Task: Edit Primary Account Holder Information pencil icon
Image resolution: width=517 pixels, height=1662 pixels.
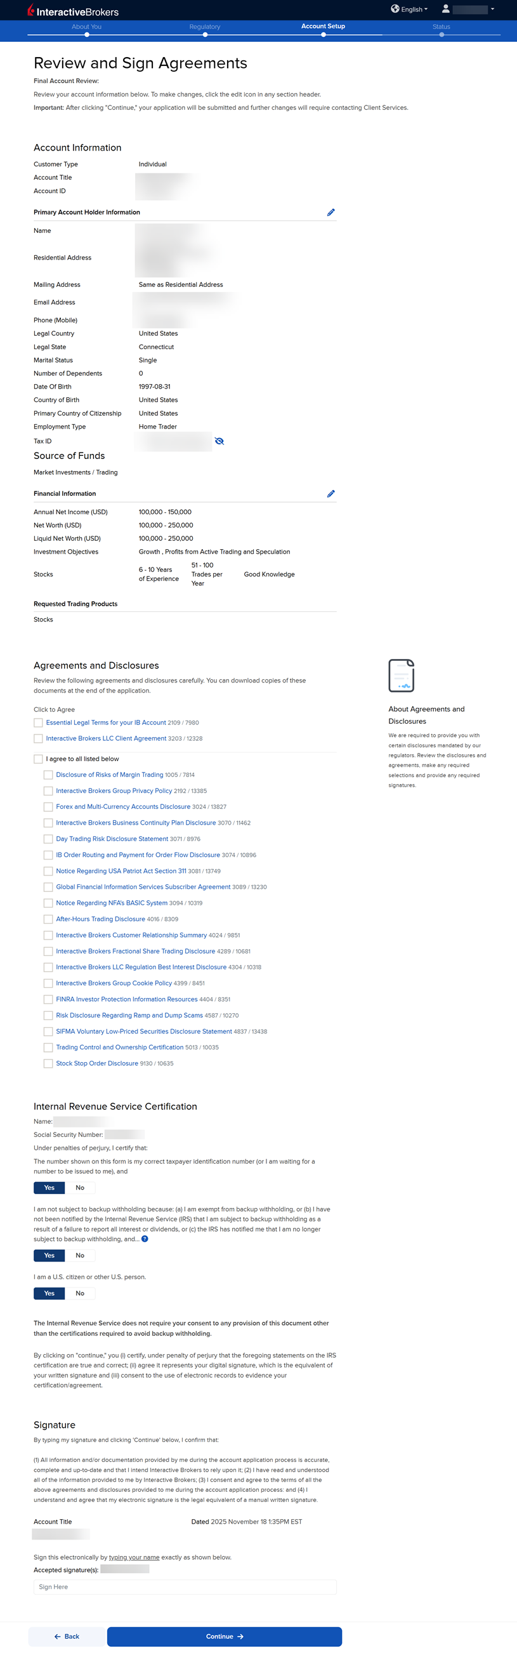Action: click(330, 212)
